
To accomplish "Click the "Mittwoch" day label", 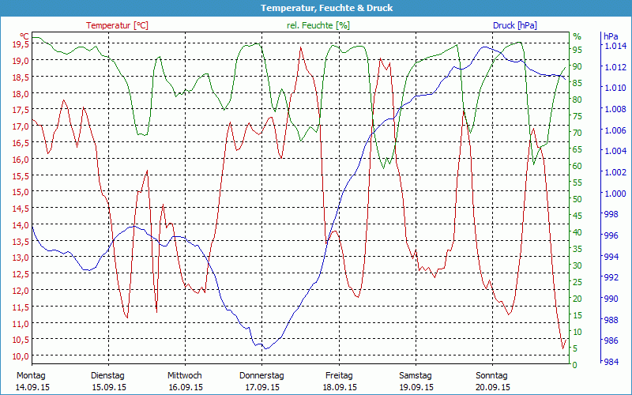I will 185,376.
